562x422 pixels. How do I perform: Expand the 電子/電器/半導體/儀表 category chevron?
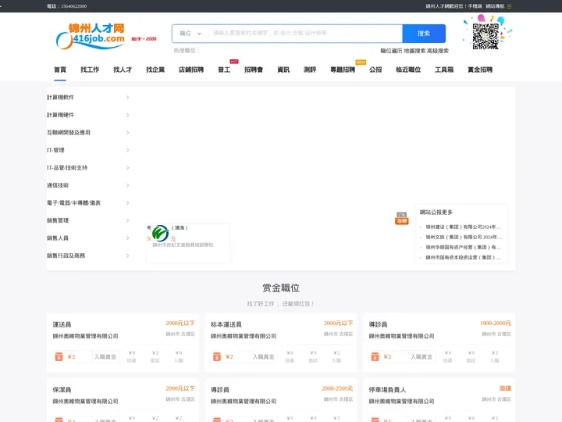coord(127,203)
